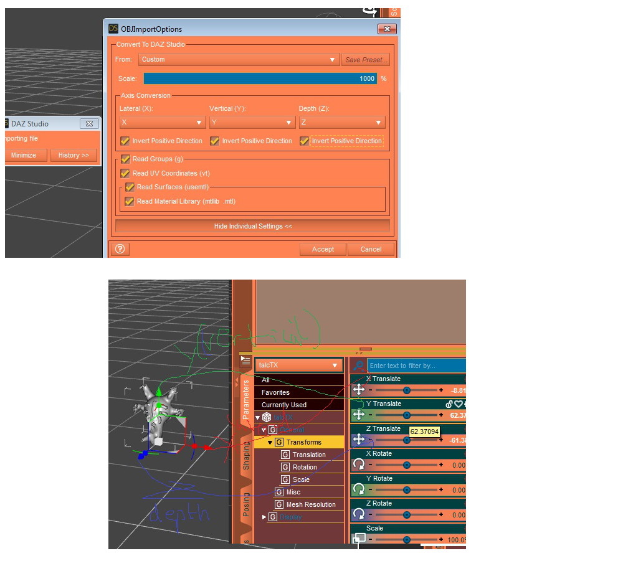Switch to the Shaping tab

click(246, 455)
